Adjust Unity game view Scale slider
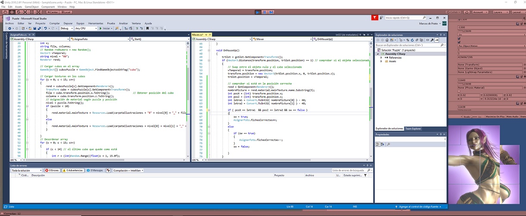 click(474, 117)
